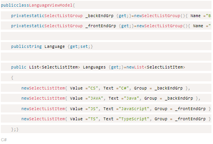
Task: Click the "CS" value string
Action: coord(93,88)
